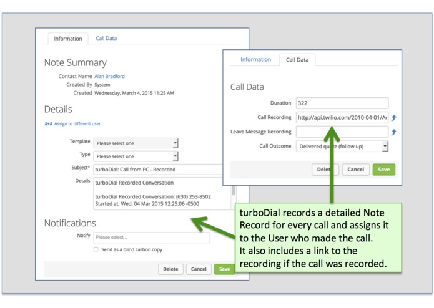Image resolution: width=434 pixels, height=308 pixels.
Task: Click Delete button in Note Summary panel
Action: (170, 269)
